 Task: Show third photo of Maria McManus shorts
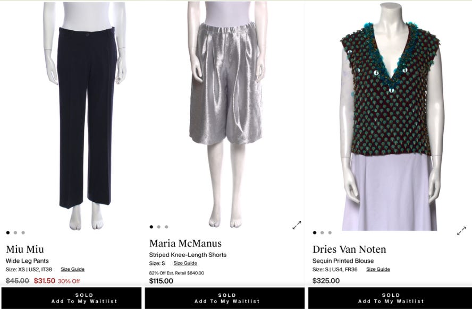coord(166,227)
